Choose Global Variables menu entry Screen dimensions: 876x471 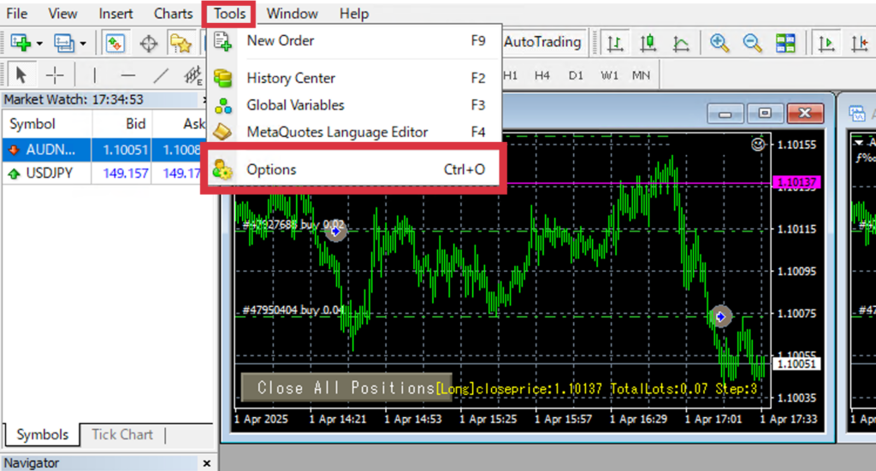click(x=354, y=105)
